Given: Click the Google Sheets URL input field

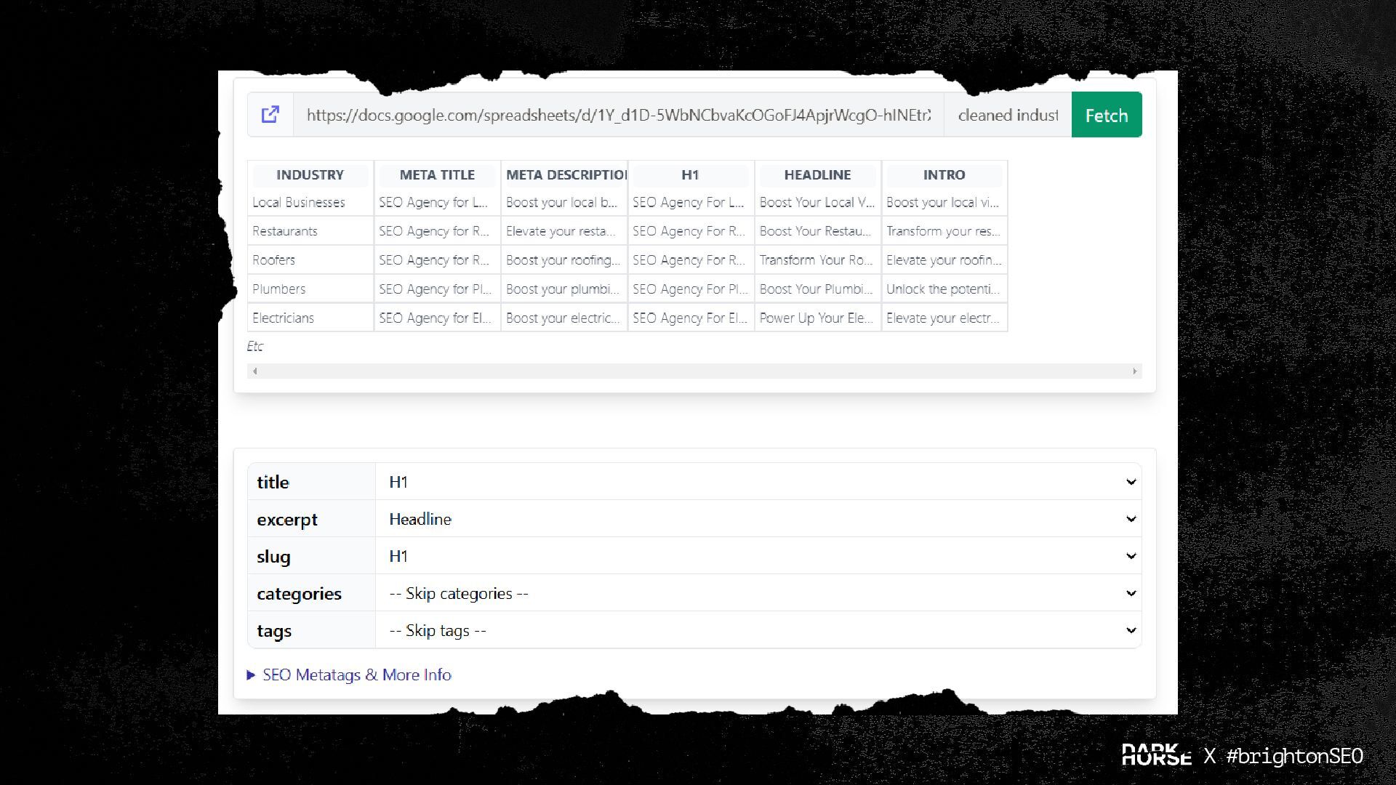Looking at the screenshot, I should [618, 115].
